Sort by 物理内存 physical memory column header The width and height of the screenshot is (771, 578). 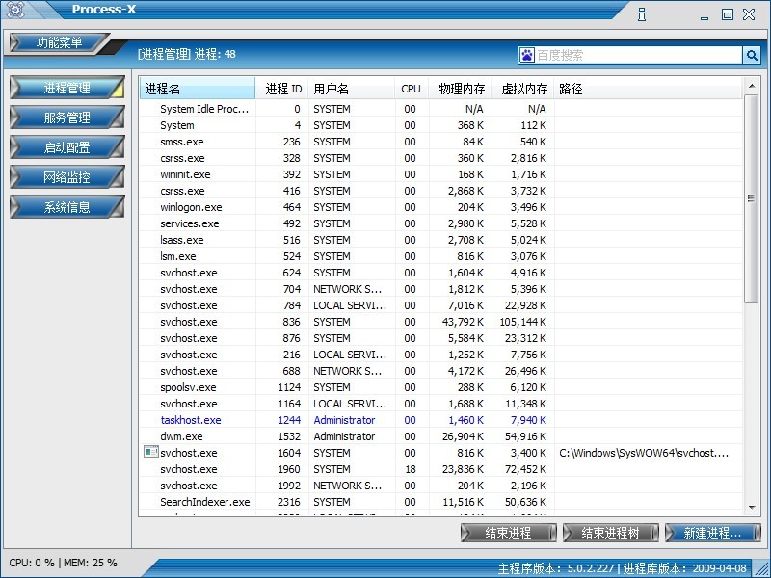click(x=459, y=89)
